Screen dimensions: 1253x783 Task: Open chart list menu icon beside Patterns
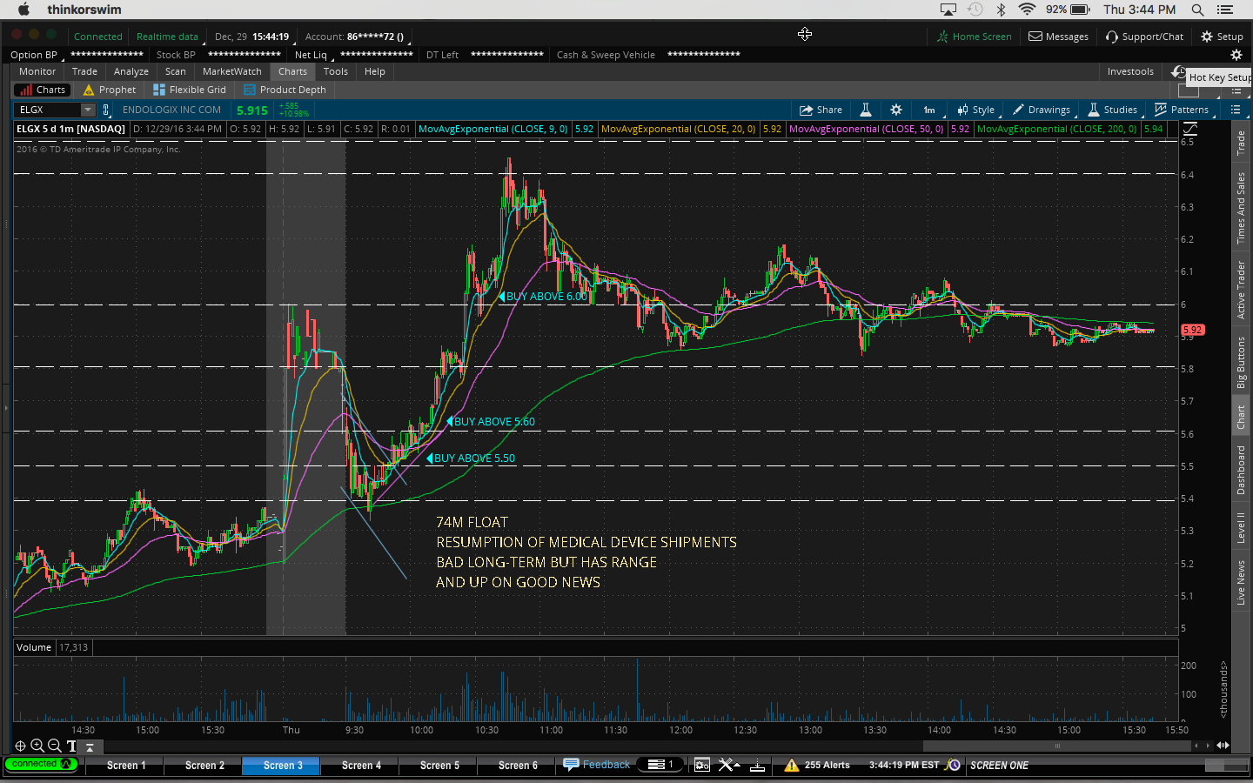[1236, 110]
